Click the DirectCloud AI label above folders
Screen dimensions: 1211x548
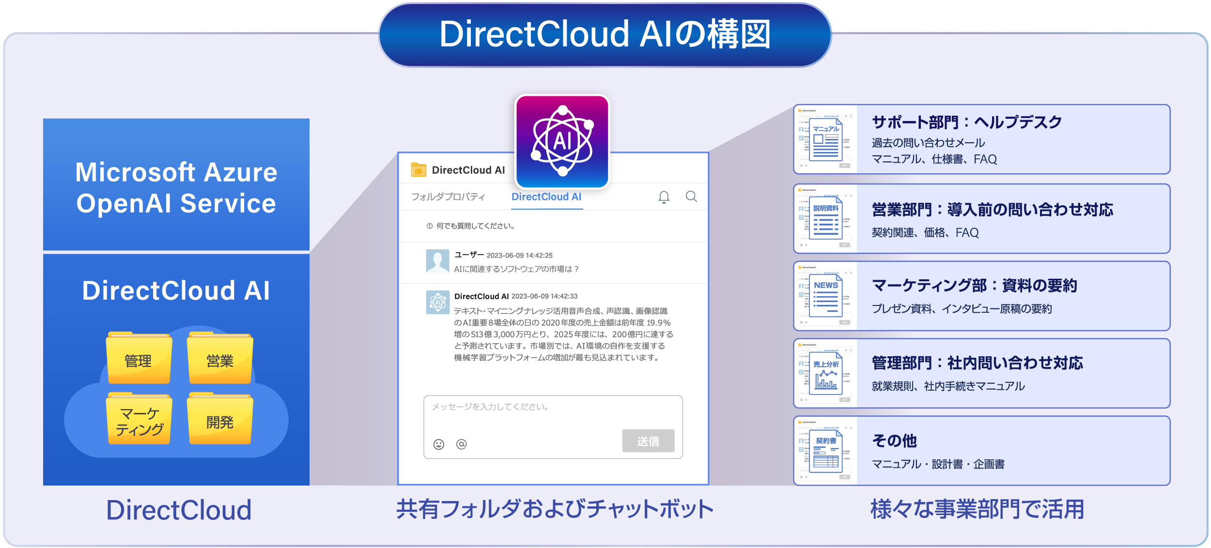pos(176,290)
